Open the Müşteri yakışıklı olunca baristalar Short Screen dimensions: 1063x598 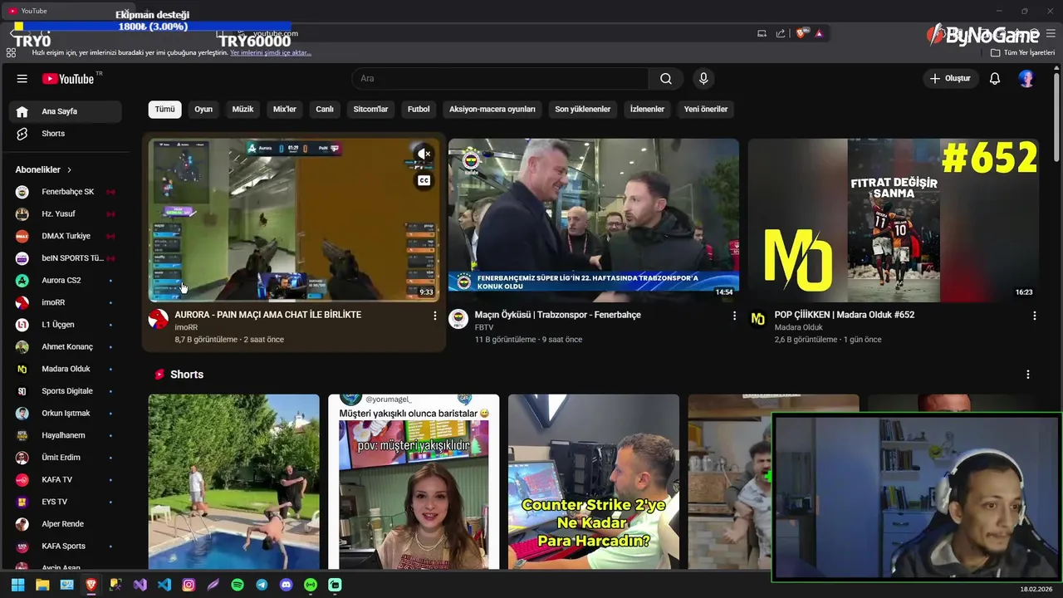click(x=414, y=482)
